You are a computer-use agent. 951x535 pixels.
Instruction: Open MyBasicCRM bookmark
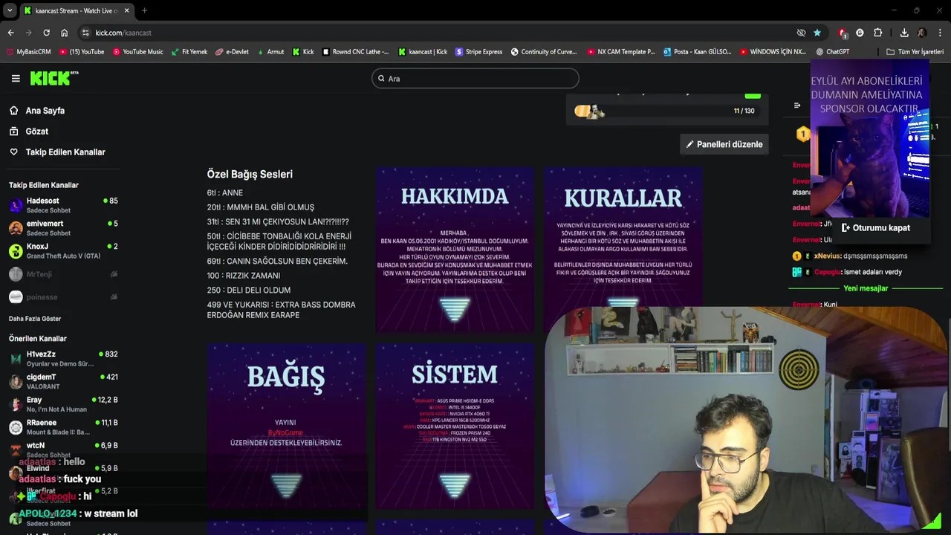coord(28,52)
